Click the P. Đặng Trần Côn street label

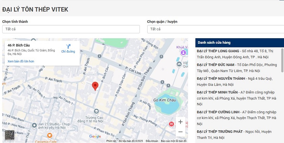[x=120, y=85]
